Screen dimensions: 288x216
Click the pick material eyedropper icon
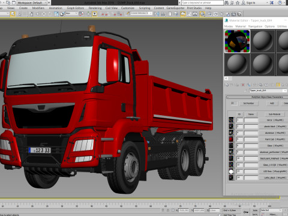[x=245, y=91]
